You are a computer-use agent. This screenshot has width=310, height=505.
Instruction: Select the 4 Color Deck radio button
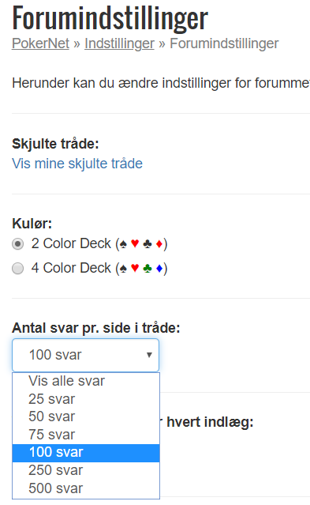tap(17, 268)
